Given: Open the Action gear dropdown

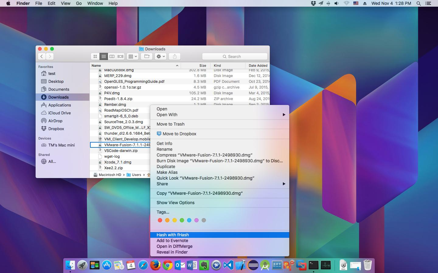Looking at the screenshot, I should 160,56.
